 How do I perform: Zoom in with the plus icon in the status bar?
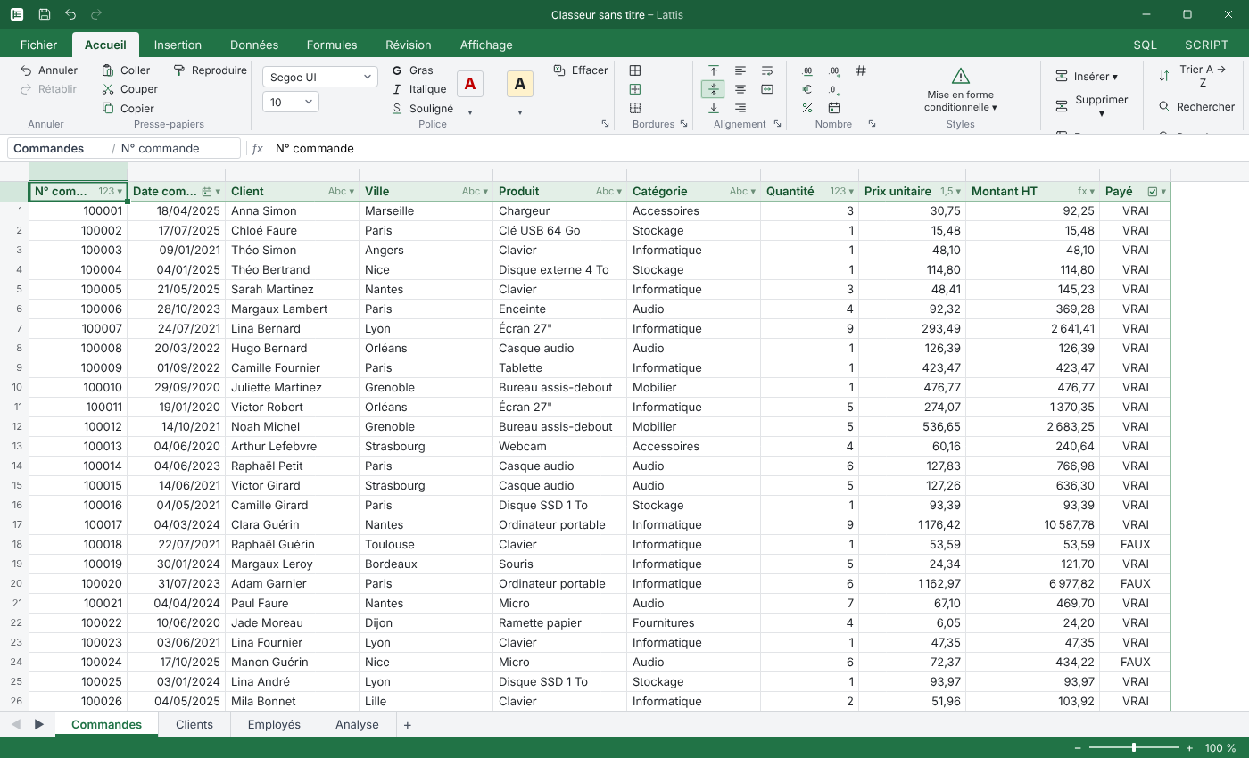point(1189,748)
